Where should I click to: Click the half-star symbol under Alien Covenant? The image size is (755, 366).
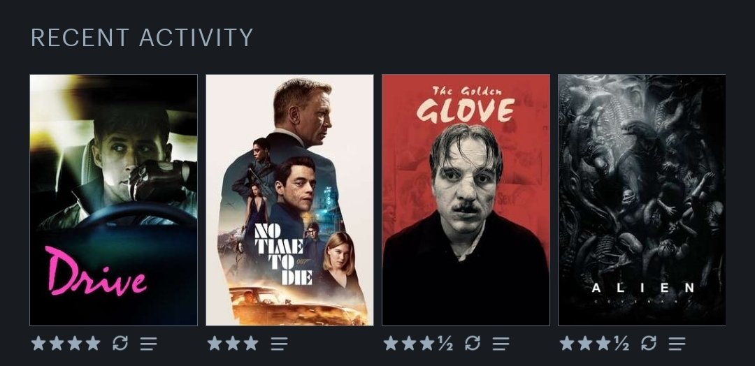(x=621, y=343)
